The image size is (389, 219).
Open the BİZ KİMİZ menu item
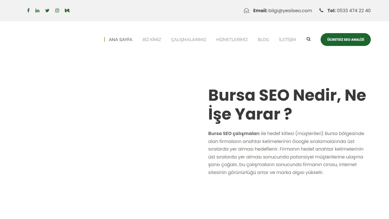[152, 39]
